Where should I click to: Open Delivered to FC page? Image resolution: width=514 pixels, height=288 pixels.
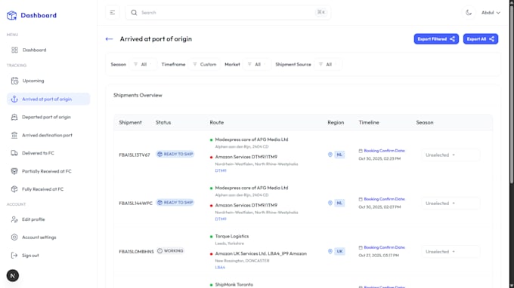pyautogui.click(x=48, y=153)
